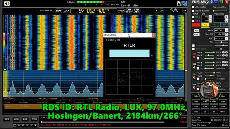Image resolution: width=230 pixels, height=129 pixels.
Task: Click the L channel button for RX1 Vol 1
Action: (224, 52)
